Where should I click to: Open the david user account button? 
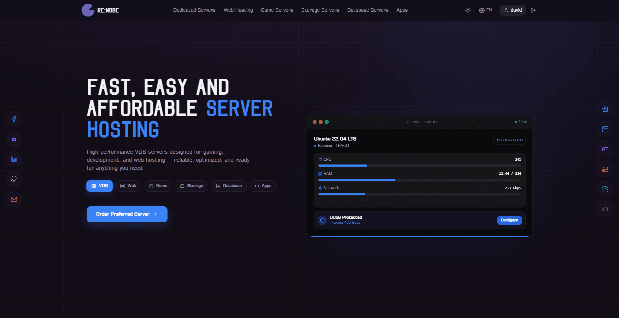[x=513, y=10]
